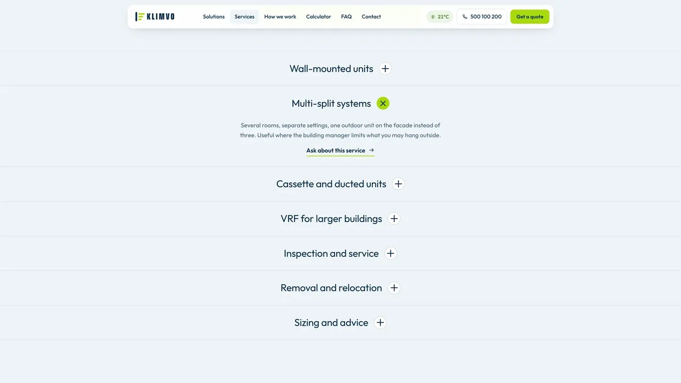
Task: Click the Cassette and ducted units heading
Action: 331,184
